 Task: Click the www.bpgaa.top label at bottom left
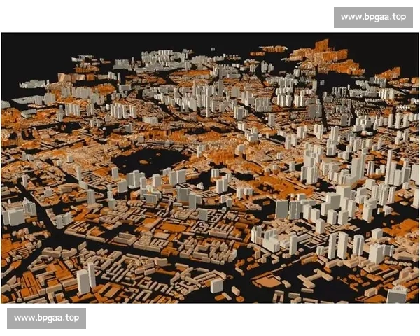pos(46,318)
